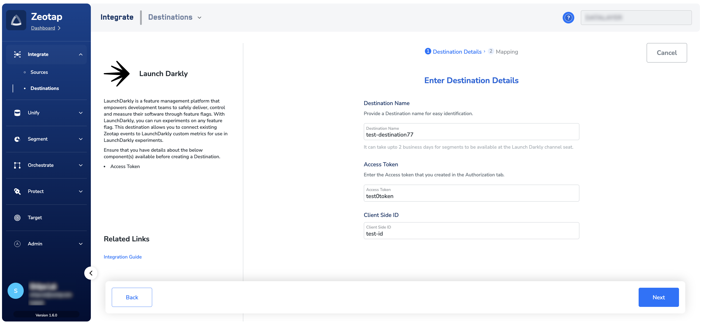
Task: Focus the Access Token input field
Action: [x=471, y=196]
